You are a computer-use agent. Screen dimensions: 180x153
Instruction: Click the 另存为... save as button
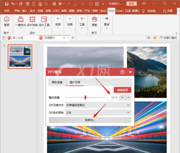tap(90, 120)
